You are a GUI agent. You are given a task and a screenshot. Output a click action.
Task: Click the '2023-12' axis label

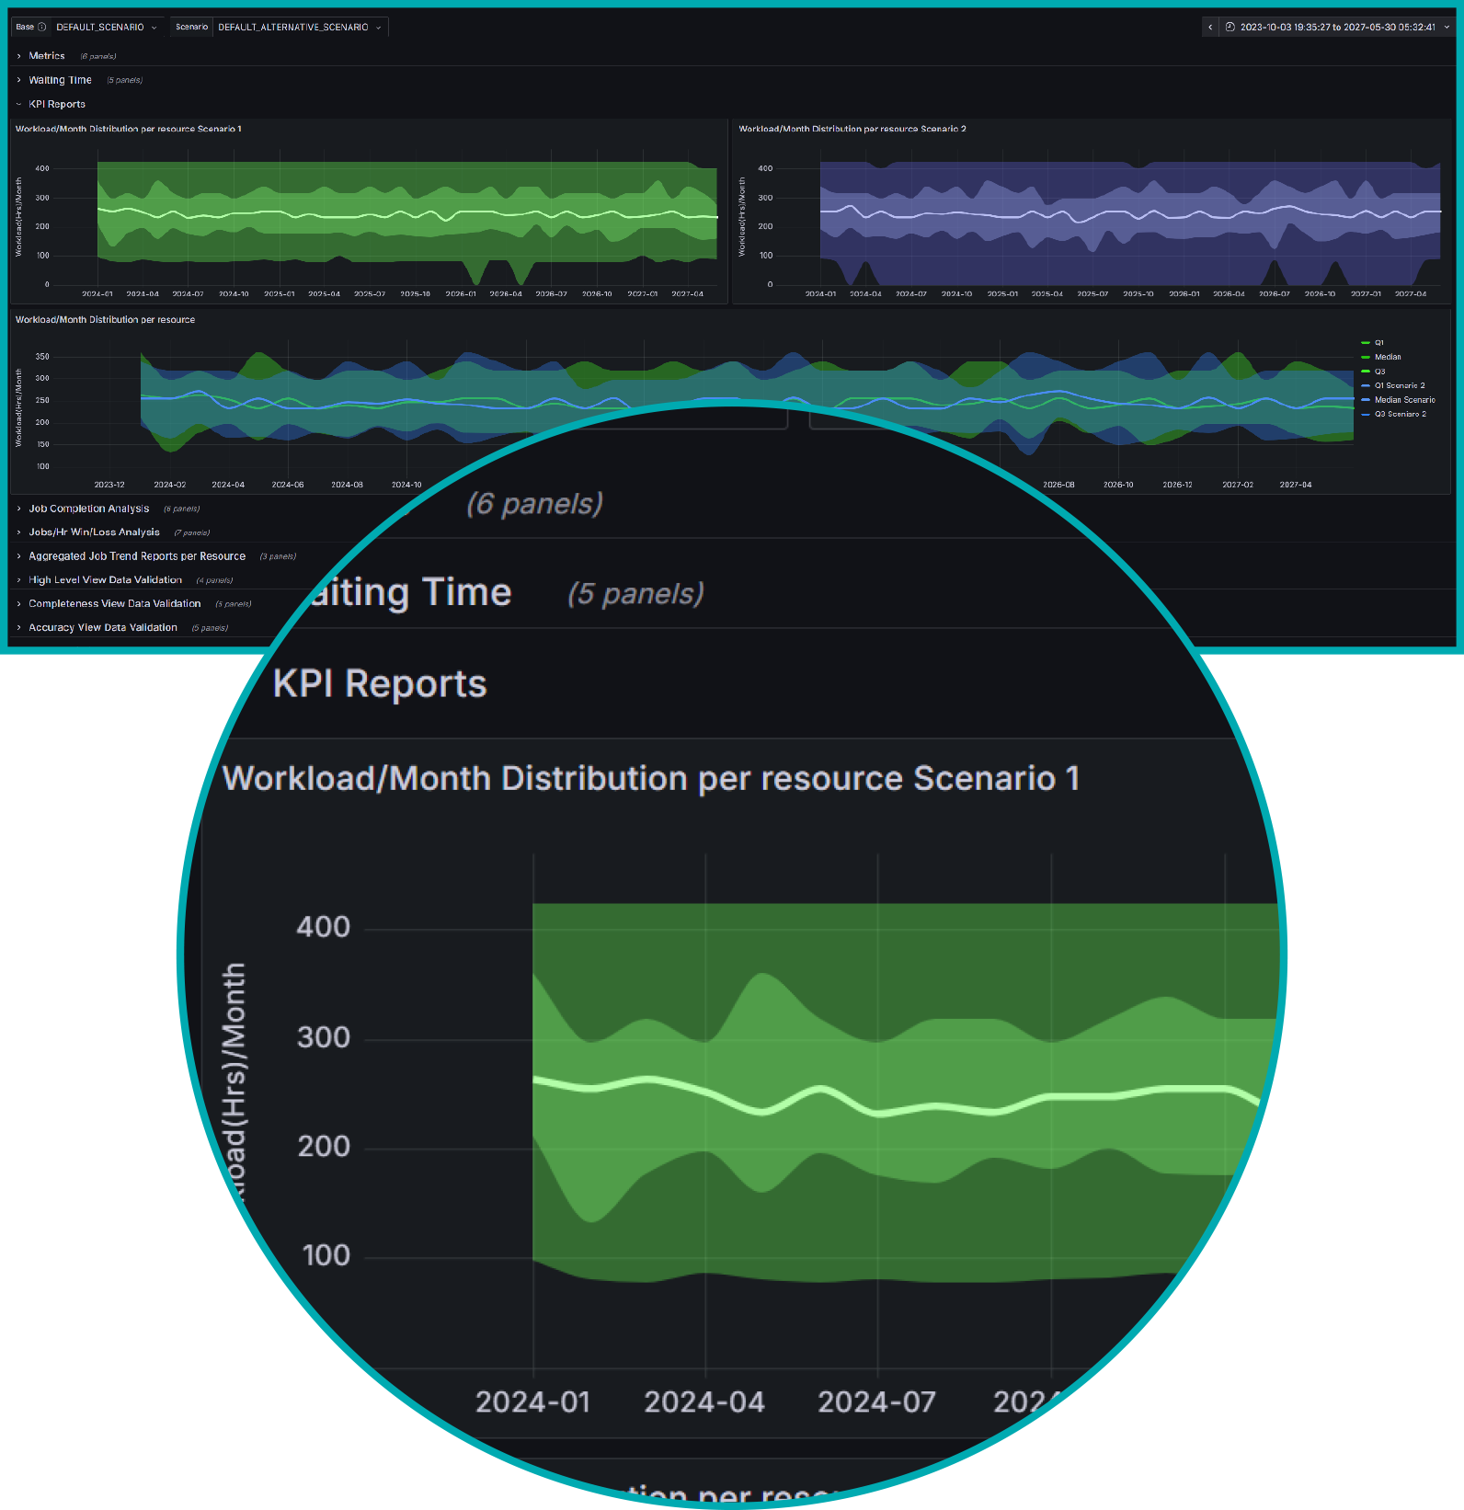pos(109,485)
